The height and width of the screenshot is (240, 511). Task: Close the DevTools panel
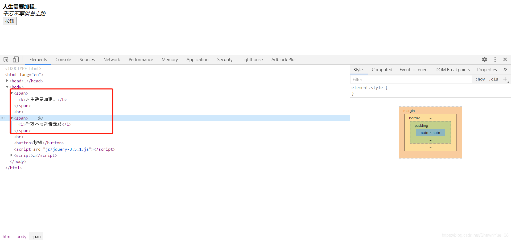point(505,60)
